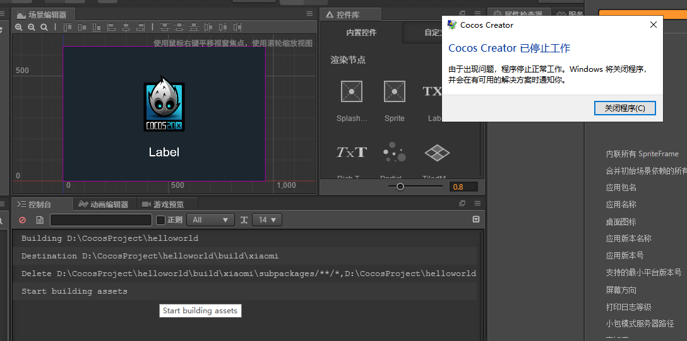Close the Cocos Creator crash dialog
Viewport: 687px width, 341px height.
[x=653, y=25]
